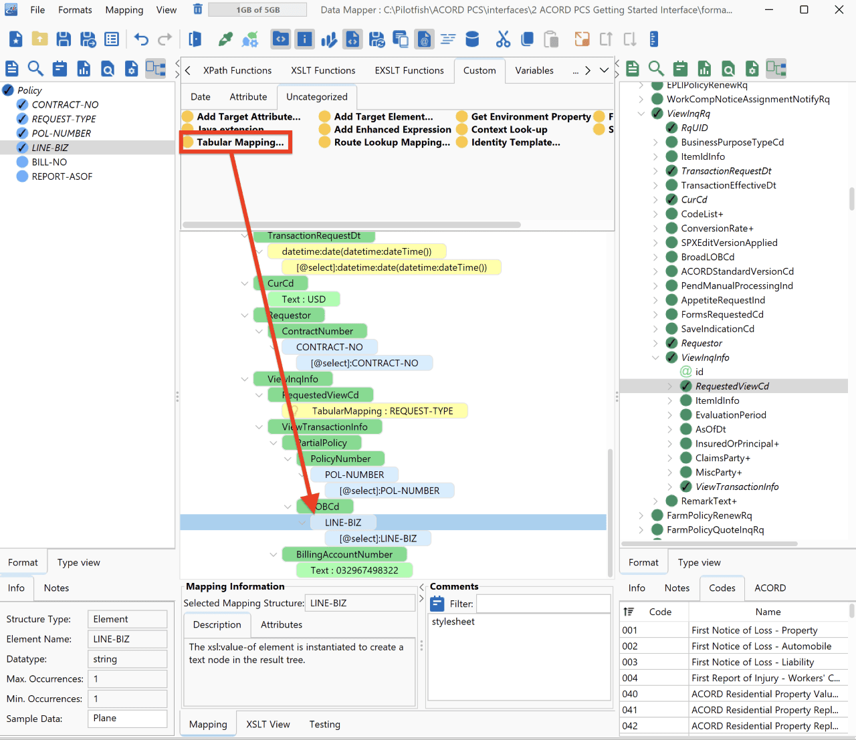Click the orange expand-arrows toolbar icon
This screenshot has height=740, width=856.
click(x=582, y=39)
